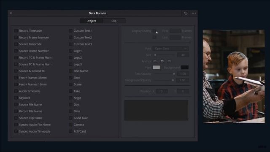Viewport: 270px width, 152px height.
Task: Check the Custom Text1 option
Action: pos(70,31)
